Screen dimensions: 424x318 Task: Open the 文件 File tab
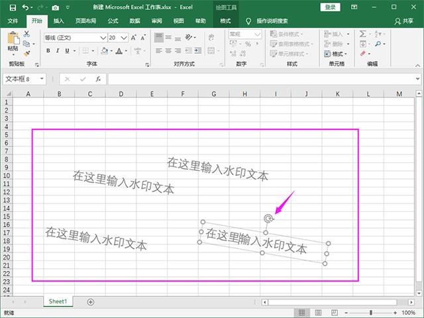(x=13, y=21)
